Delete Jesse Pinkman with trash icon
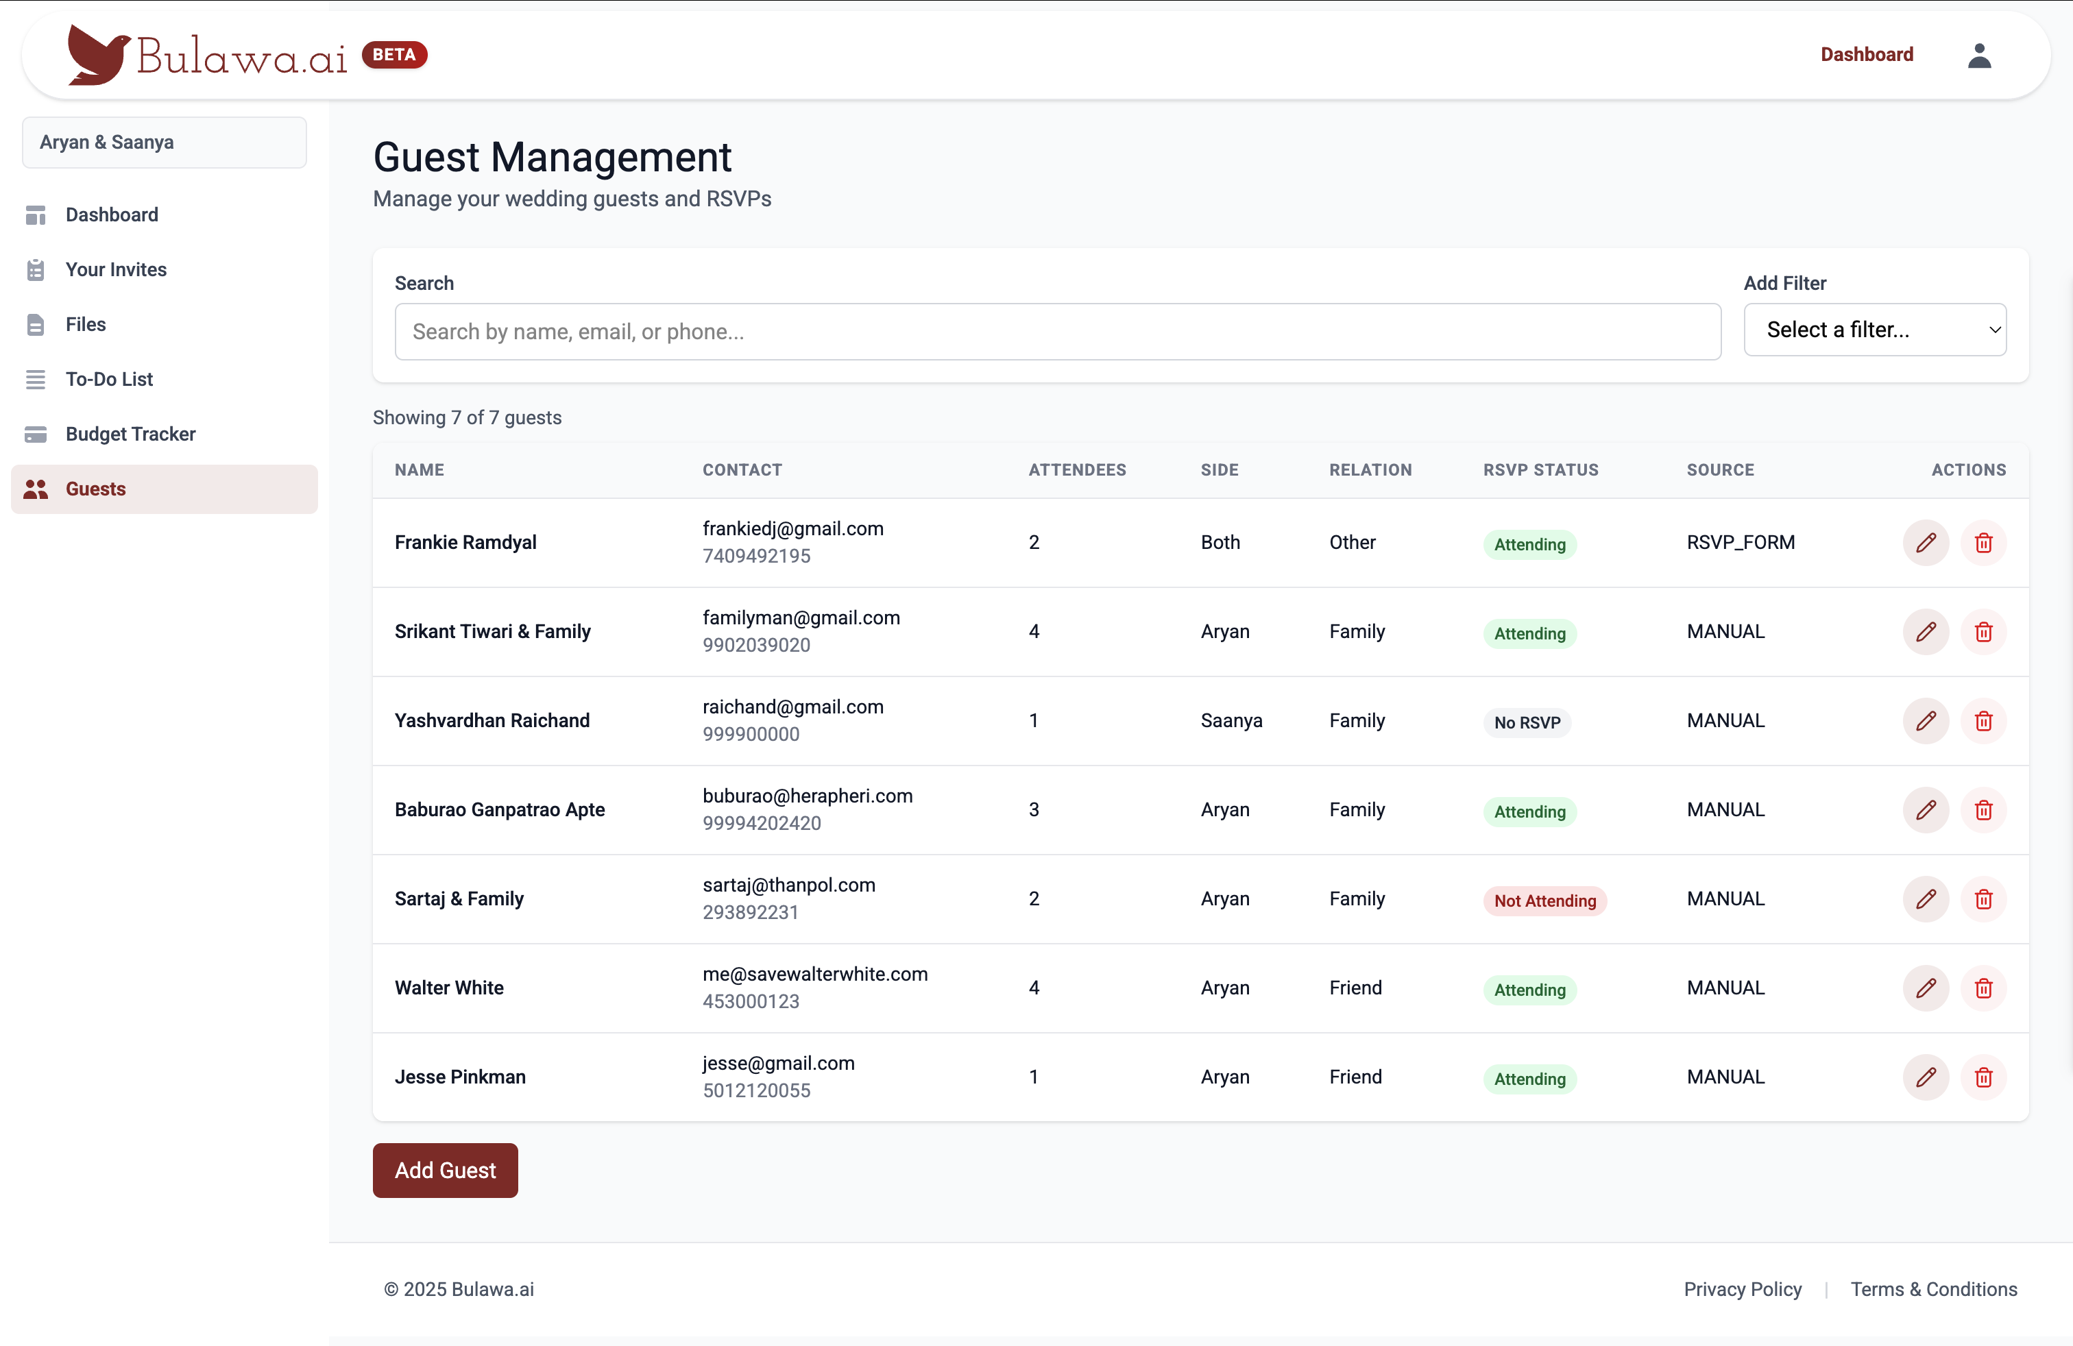The image size is (2073, 1346). click(1983, 1077)
